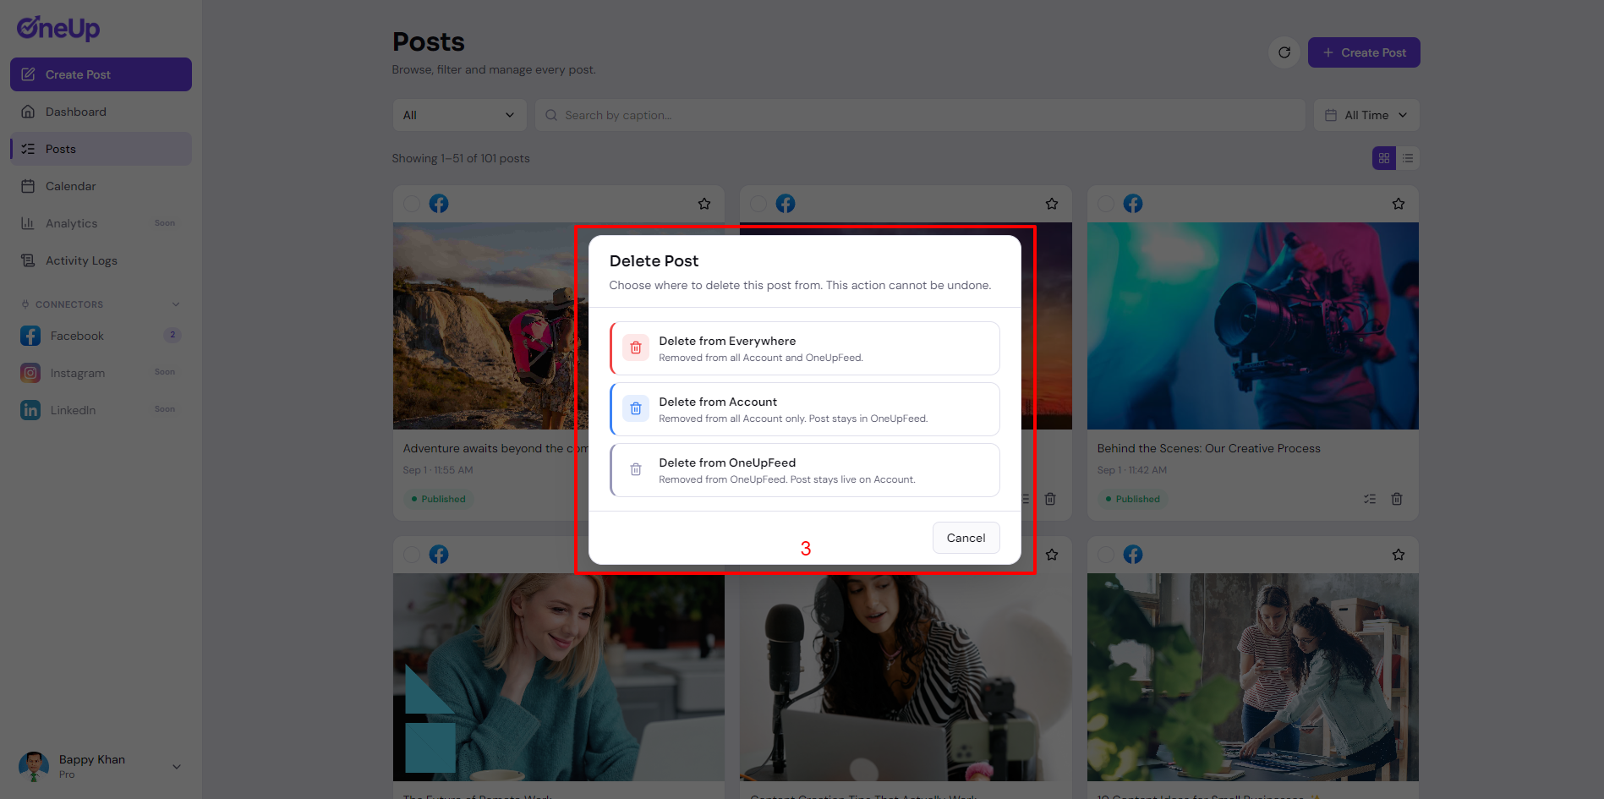Select the Adventure awaits post checkbox
Screen dimensions: 1604x799
[412, 204]
